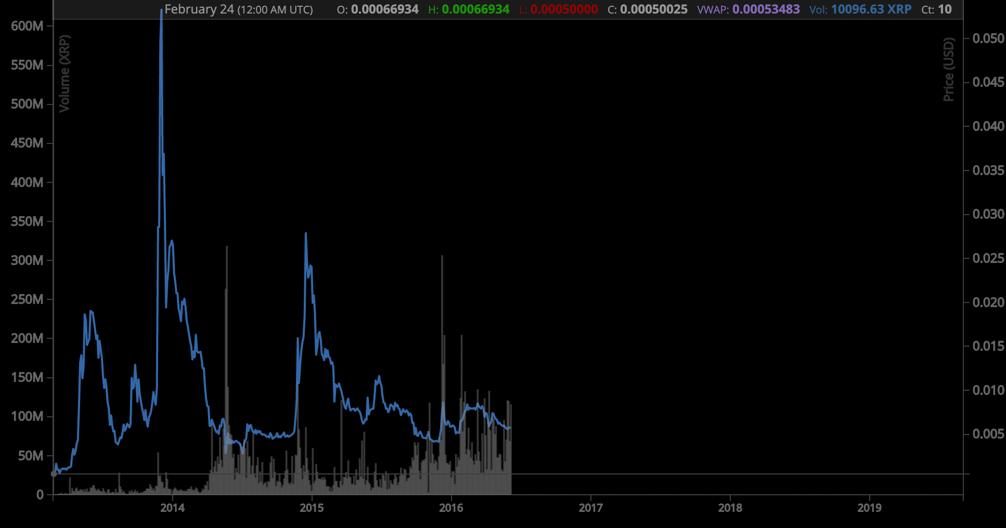
Task: Click the Price (USD) axis title
Action: 949,70
